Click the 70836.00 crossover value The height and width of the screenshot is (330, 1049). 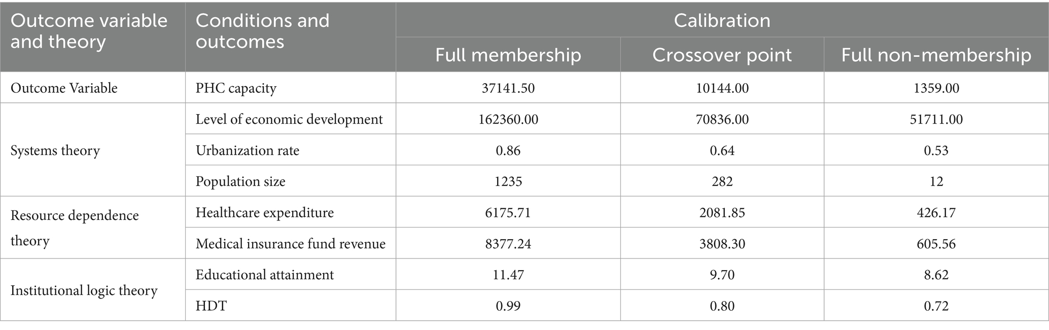tap(722, 119)
